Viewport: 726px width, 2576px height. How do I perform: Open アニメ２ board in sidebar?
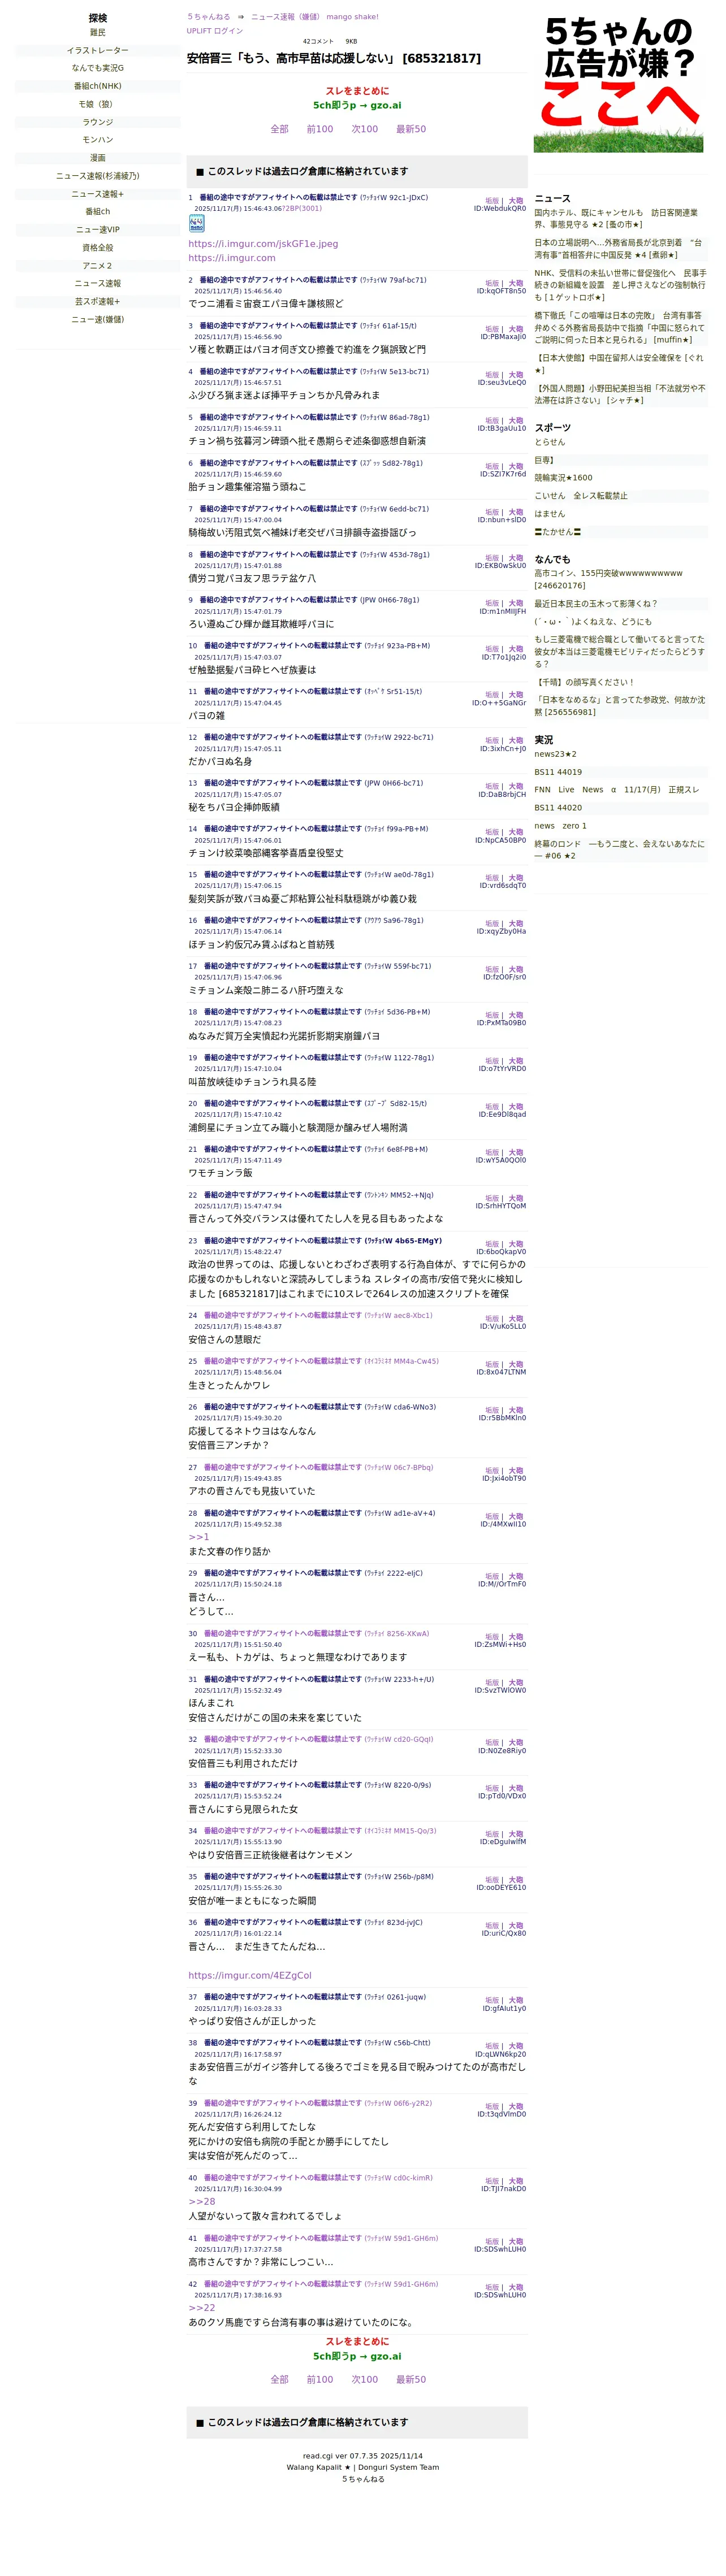click(x=98, y=266)
